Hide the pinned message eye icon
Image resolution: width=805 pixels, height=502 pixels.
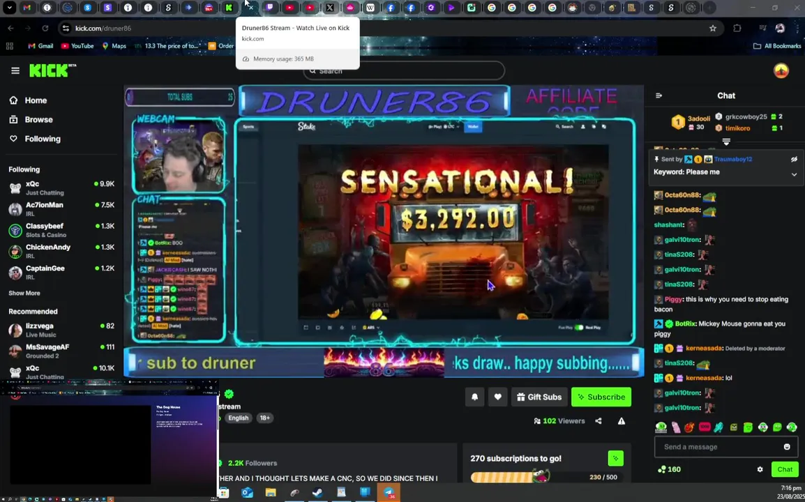(x=794, y=159)
